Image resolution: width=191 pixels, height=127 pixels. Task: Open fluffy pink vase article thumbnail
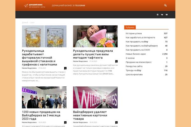pos(95,36)
